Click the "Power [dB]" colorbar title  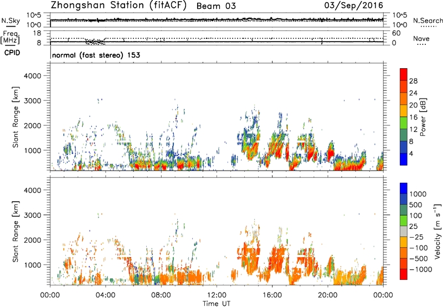tap(423, 117)
